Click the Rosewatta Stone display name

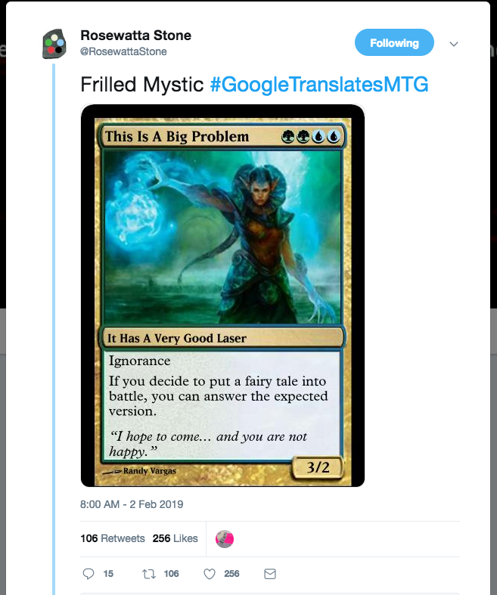click(136, 36)
